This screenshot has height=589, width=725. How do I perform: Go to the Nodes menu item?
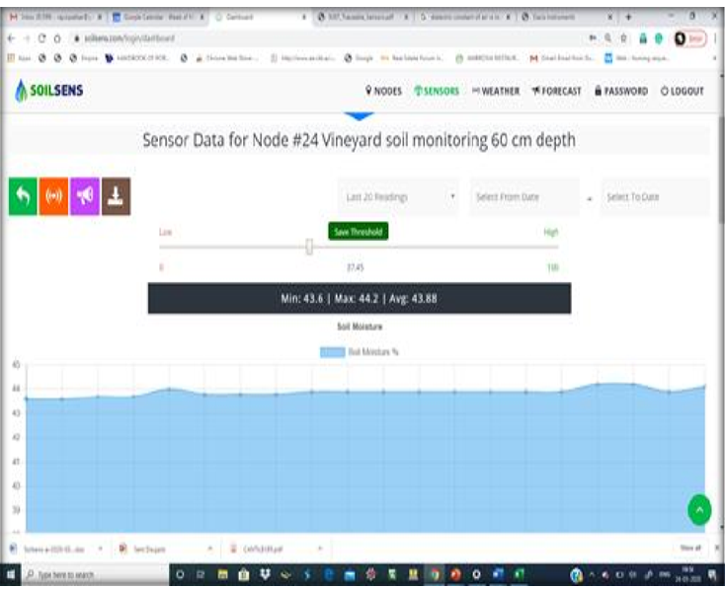coord(383,91)
